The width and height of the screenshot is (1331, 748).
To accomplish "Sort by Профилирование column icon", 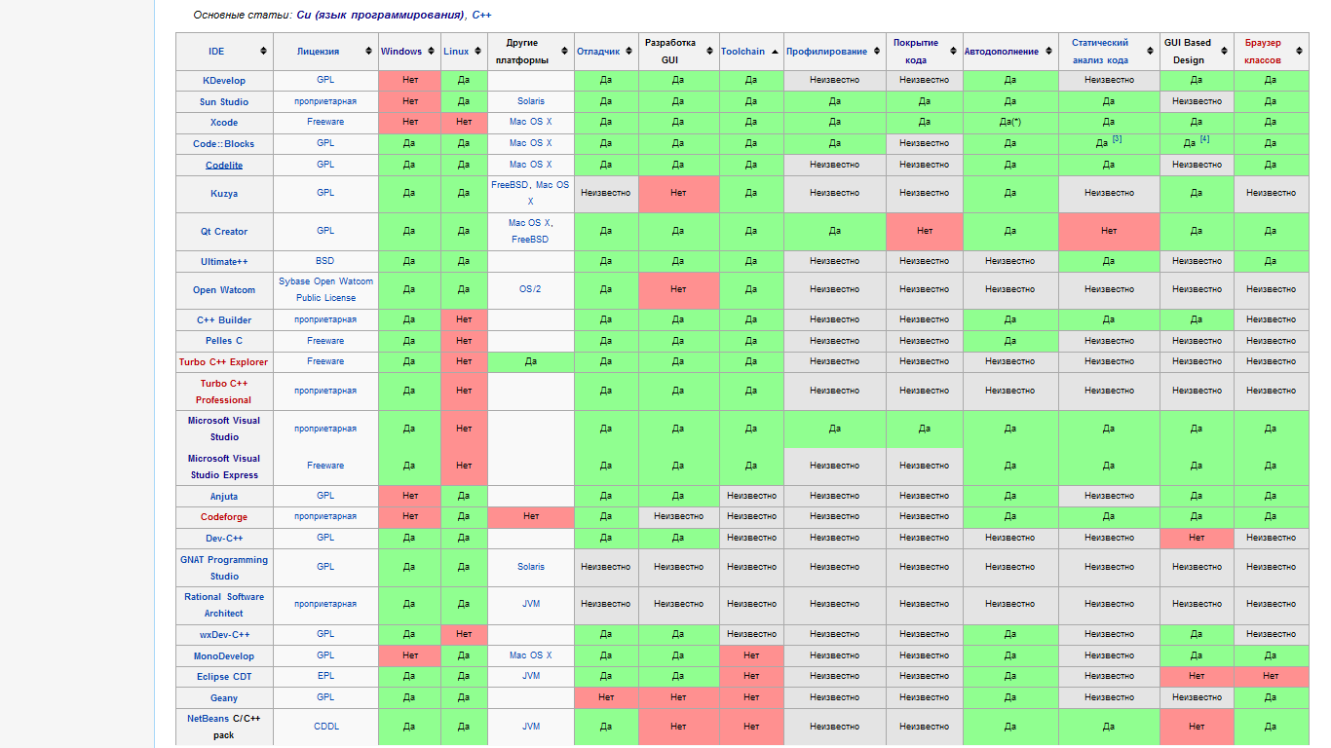I will [876, 52].
